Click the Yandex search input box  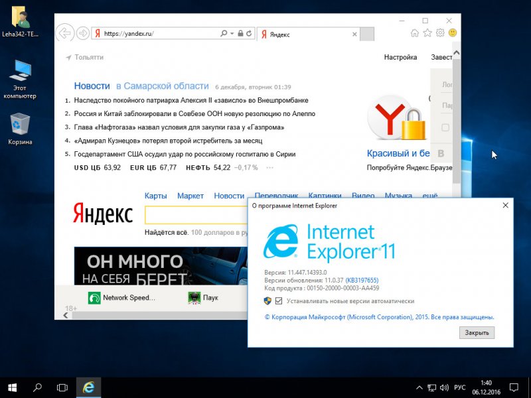pos(196,215)
